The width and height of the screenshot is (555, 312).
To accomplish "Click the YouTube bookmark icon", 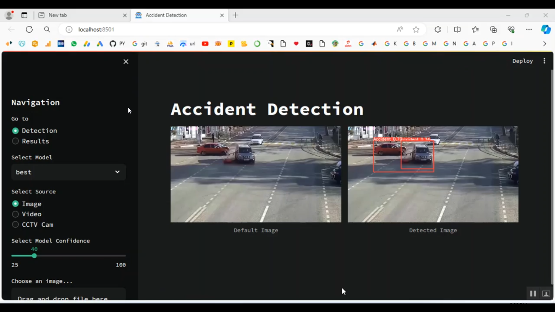I will click(205, 43).
